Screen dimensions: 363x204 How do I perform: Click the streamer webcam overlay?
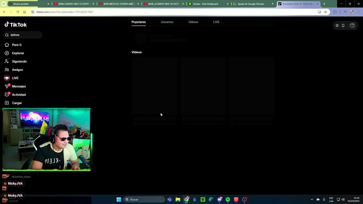click(47, 140)
